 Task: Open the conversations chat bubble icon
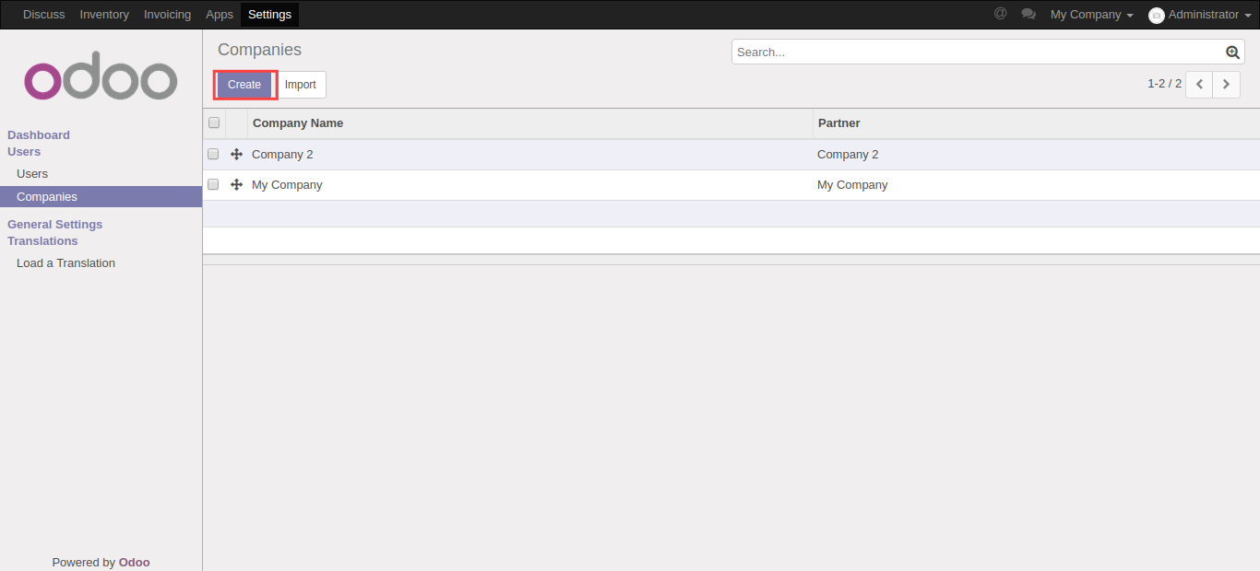point(1028,14)
